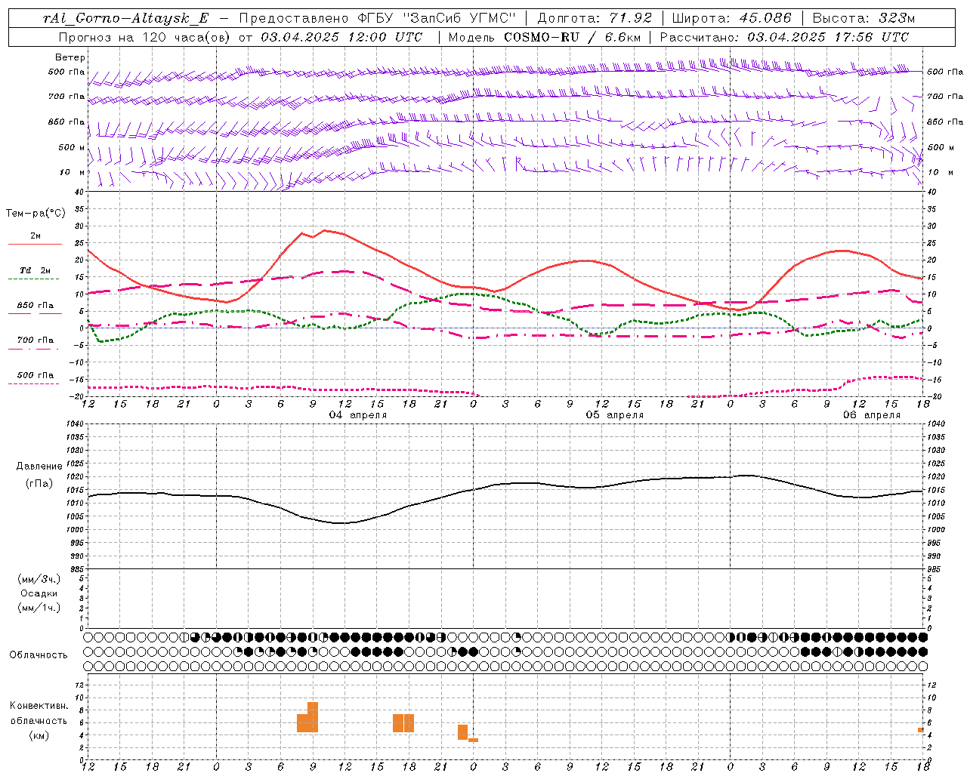Click the Ветер panel label
967x773 pixels.
70,57
